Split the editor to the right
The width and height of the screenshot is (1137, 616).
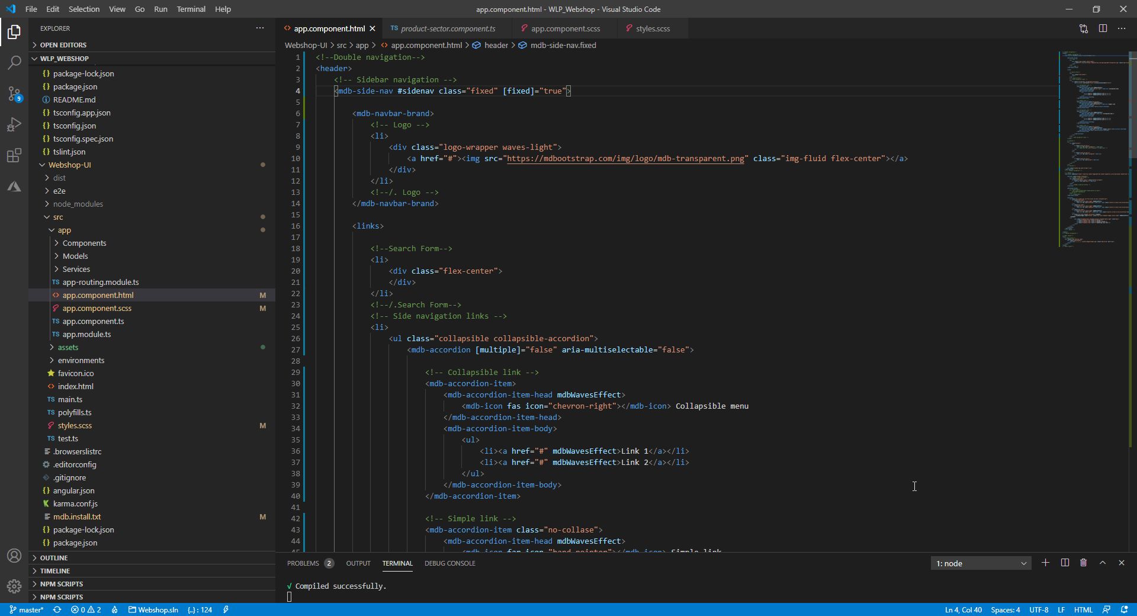[x=1103, y=28]
